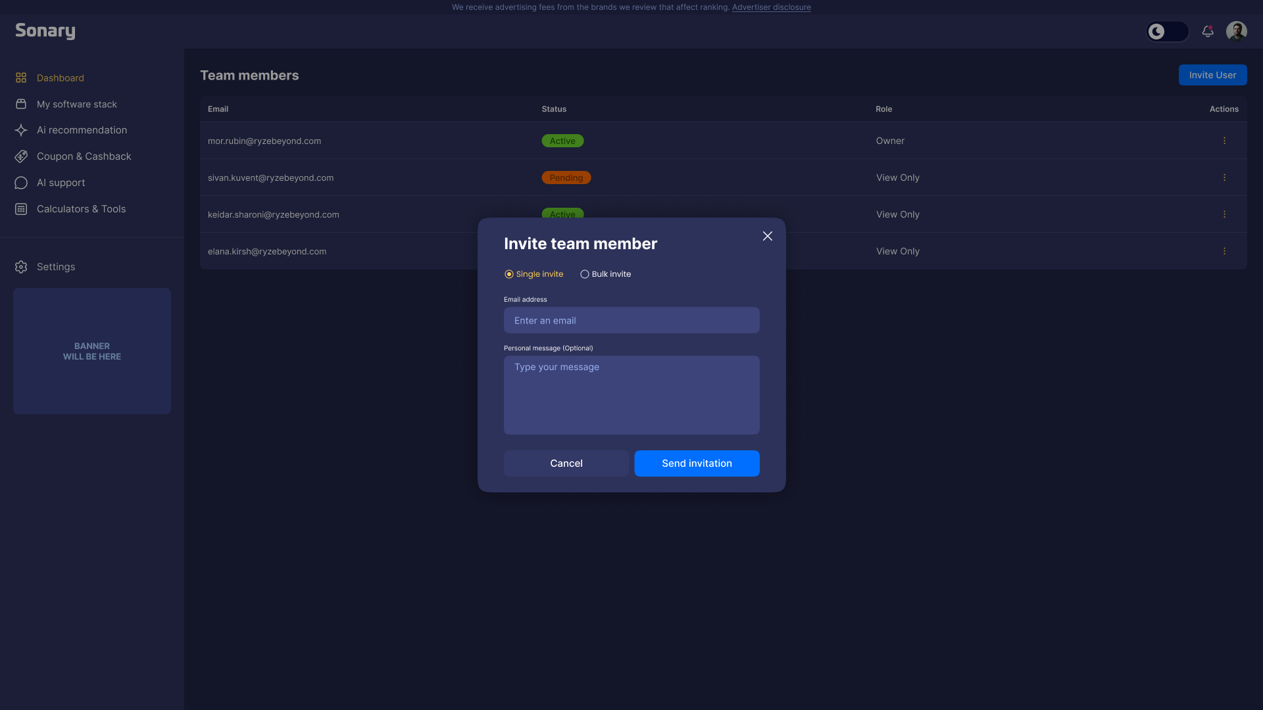Go to Dashboard in the sidebar

[x=61, y=78]
